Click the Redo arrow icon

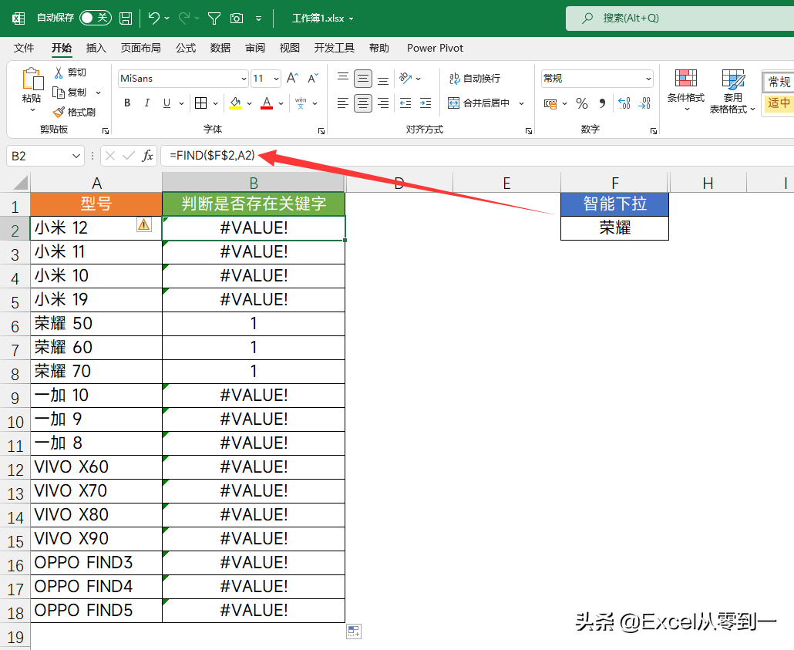(x=184, y=19)
